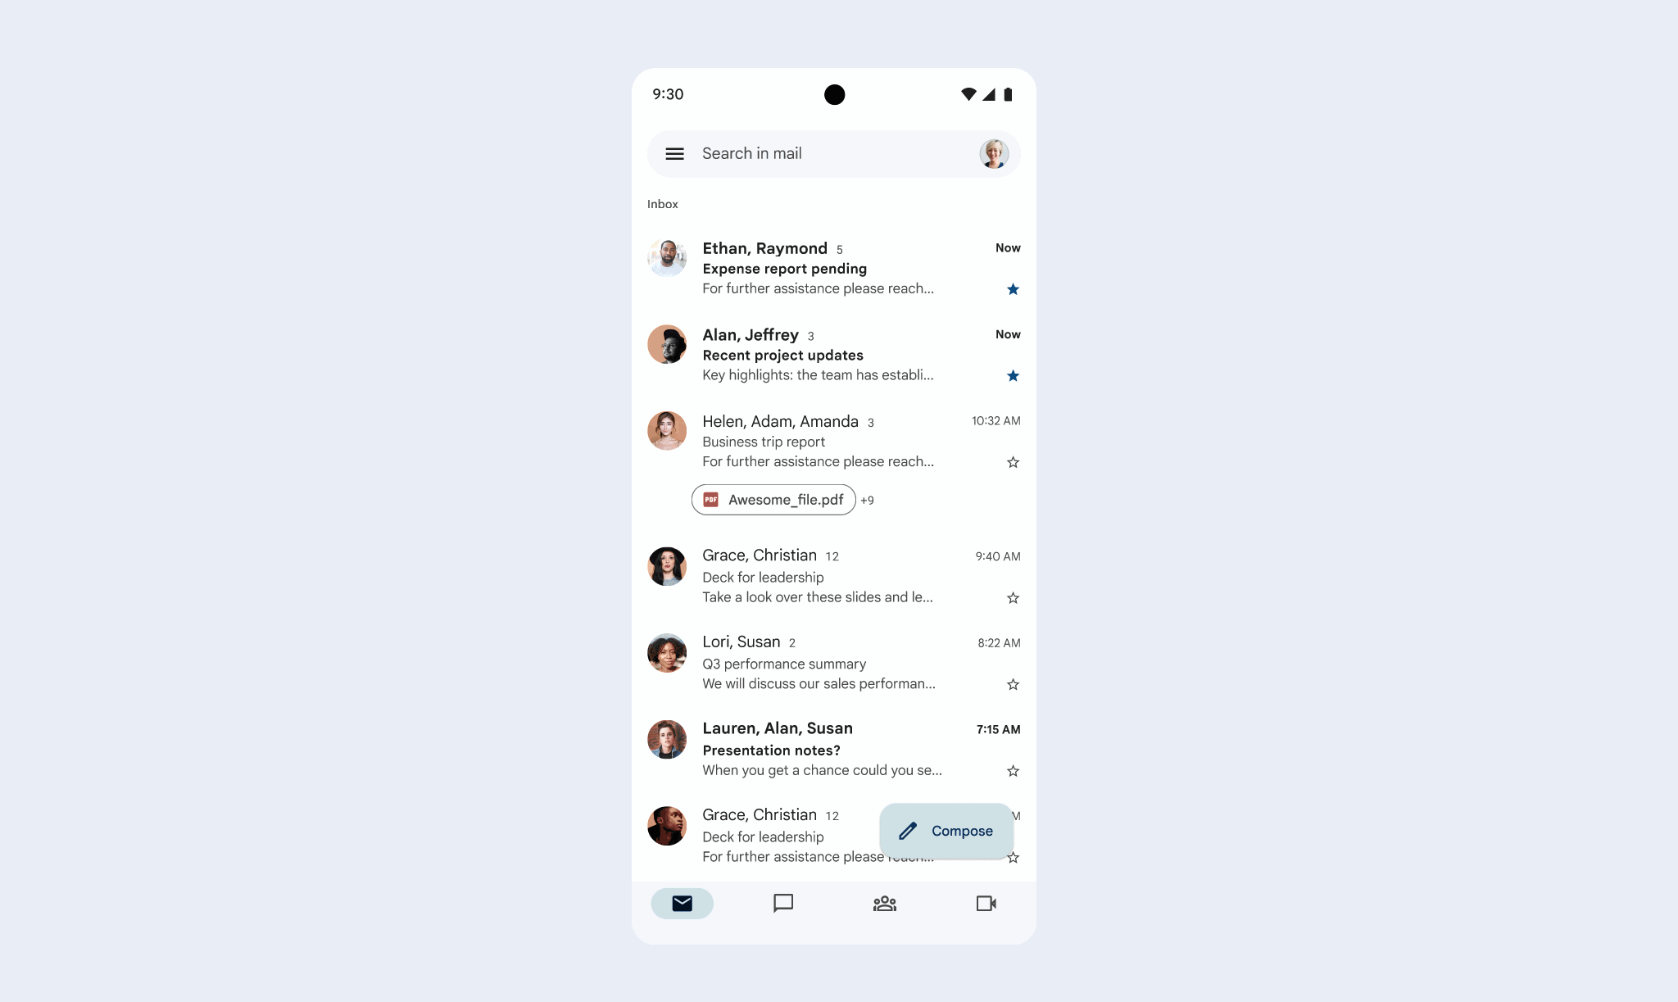This screenshot has height=1002, width=1678.
Task: Tap the Mail tab icon
Action: pos(681,903)
